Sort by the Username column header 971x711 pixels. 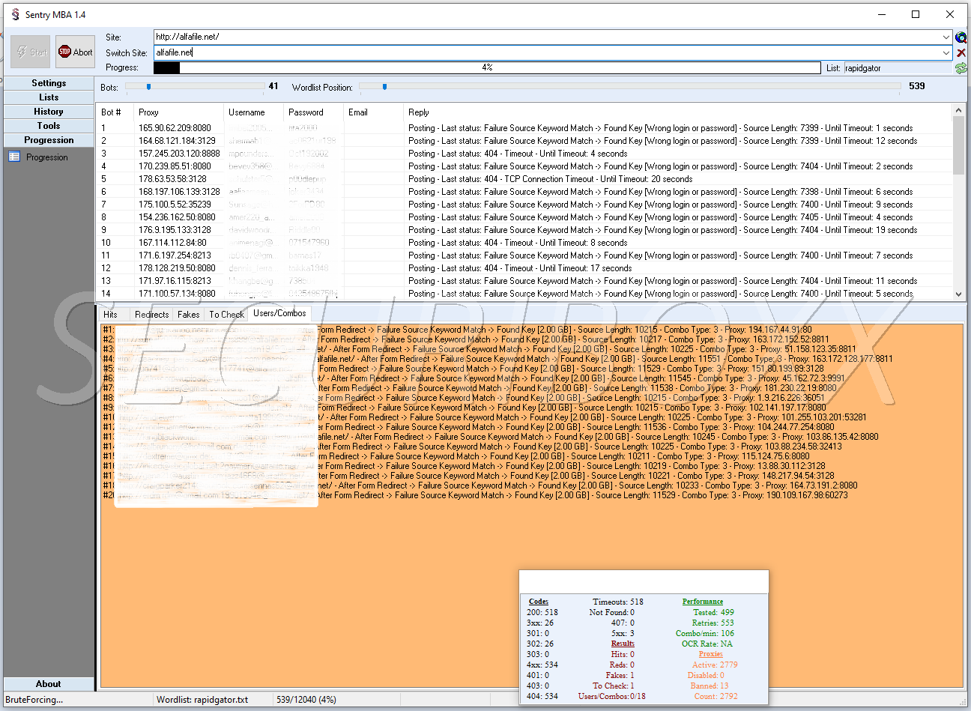click(x=253, y=112)
